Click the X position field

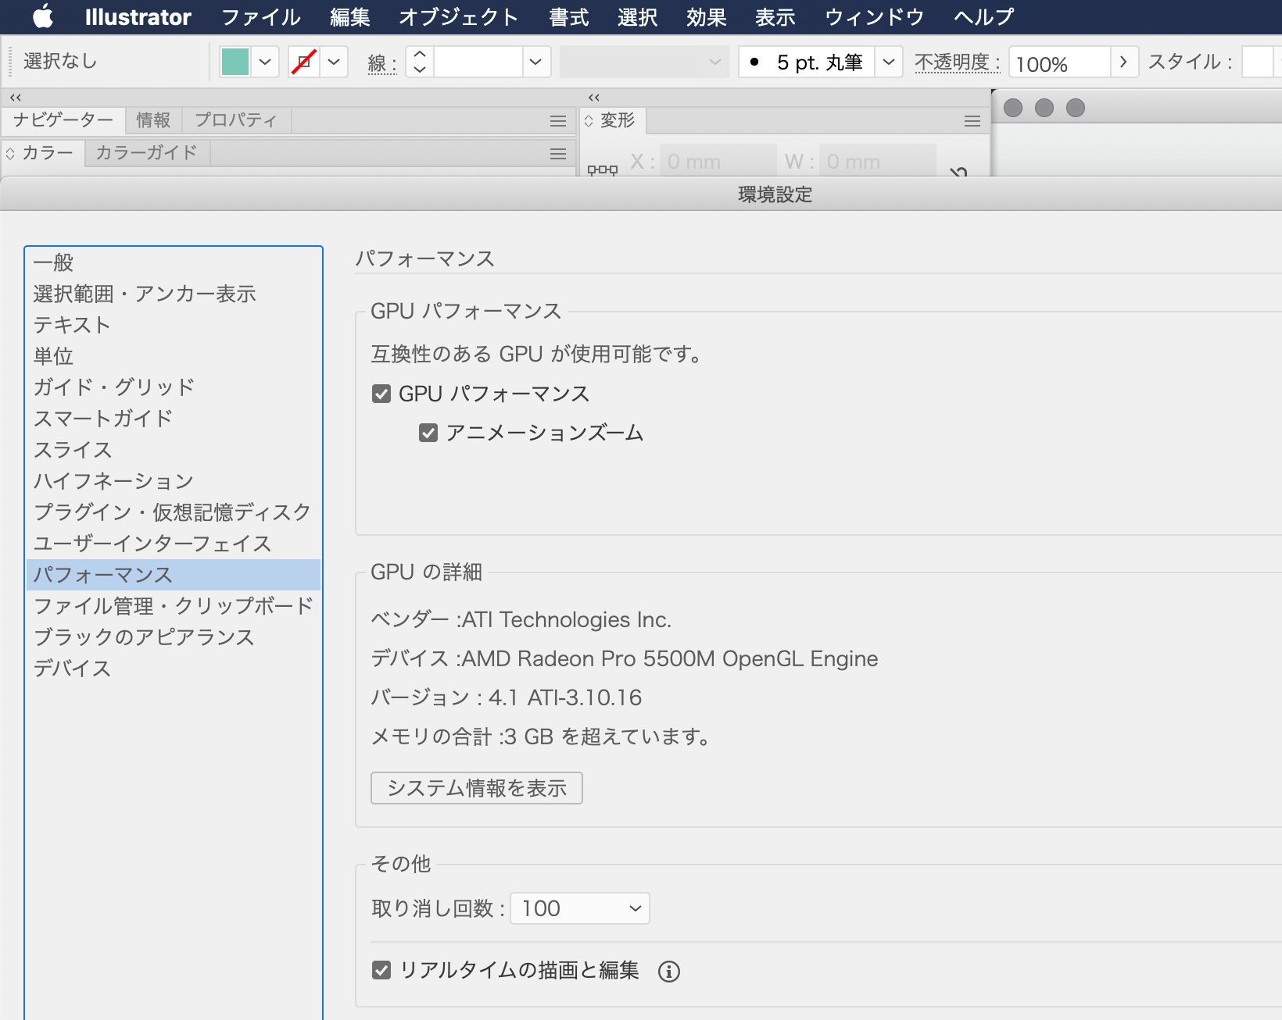coord(718,162)
